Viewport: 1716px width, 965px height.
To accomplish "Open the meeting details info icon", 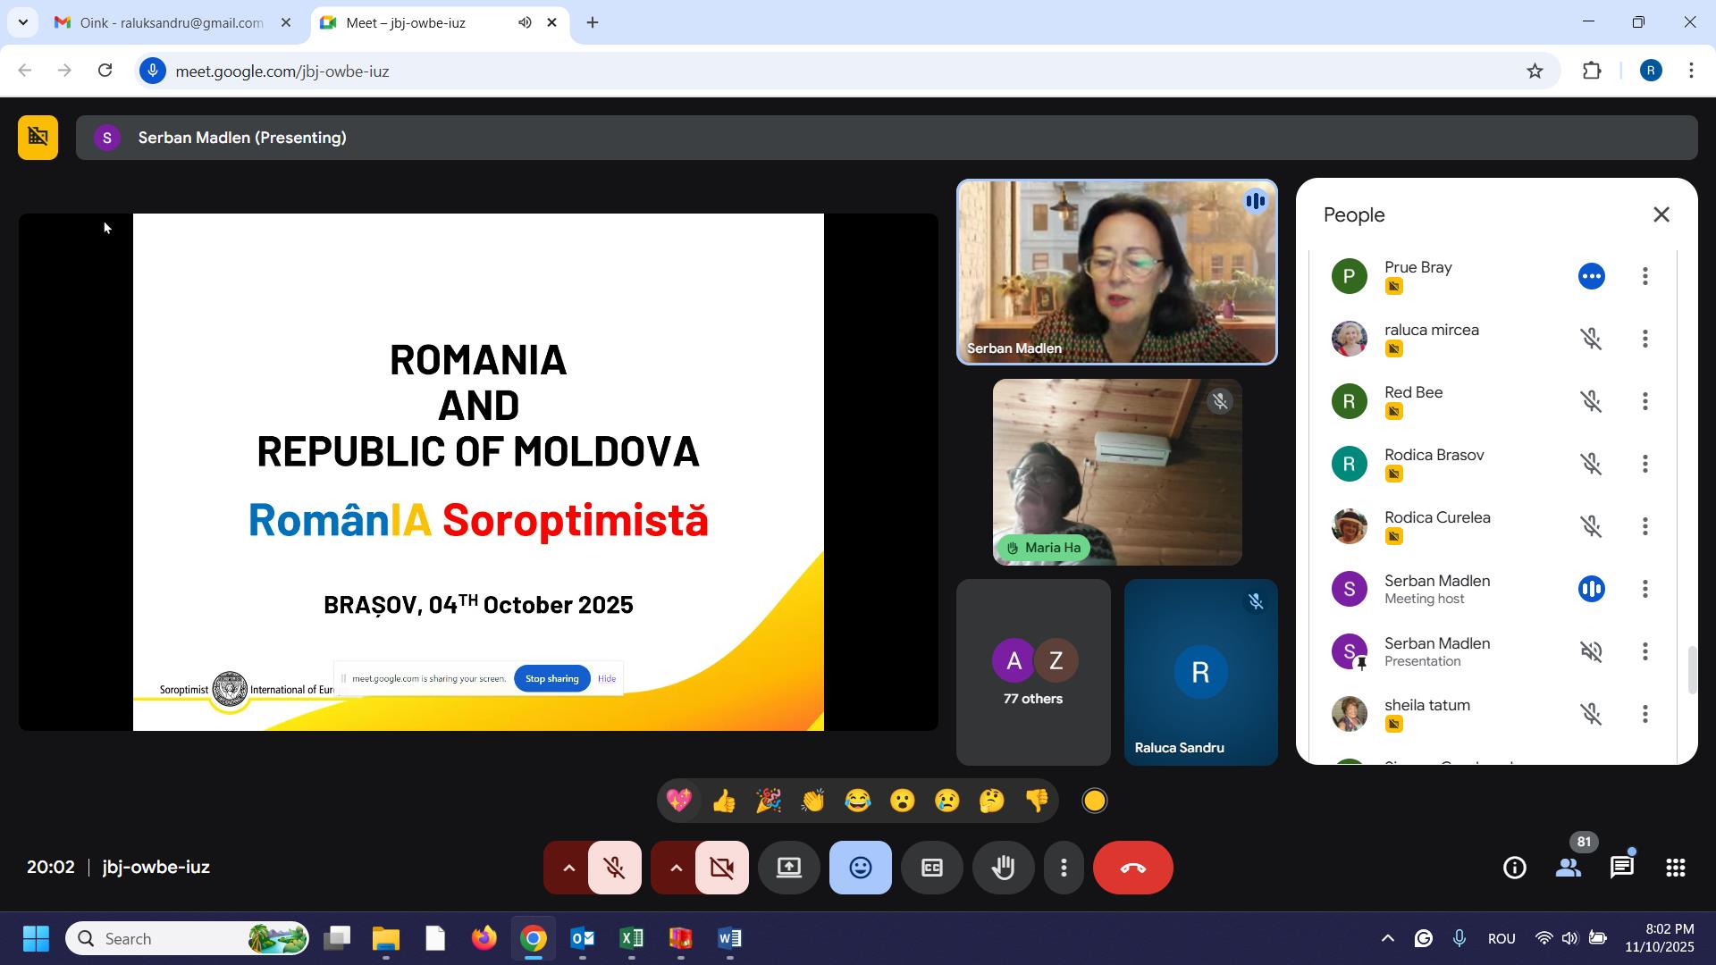I will click(1514, 868).
